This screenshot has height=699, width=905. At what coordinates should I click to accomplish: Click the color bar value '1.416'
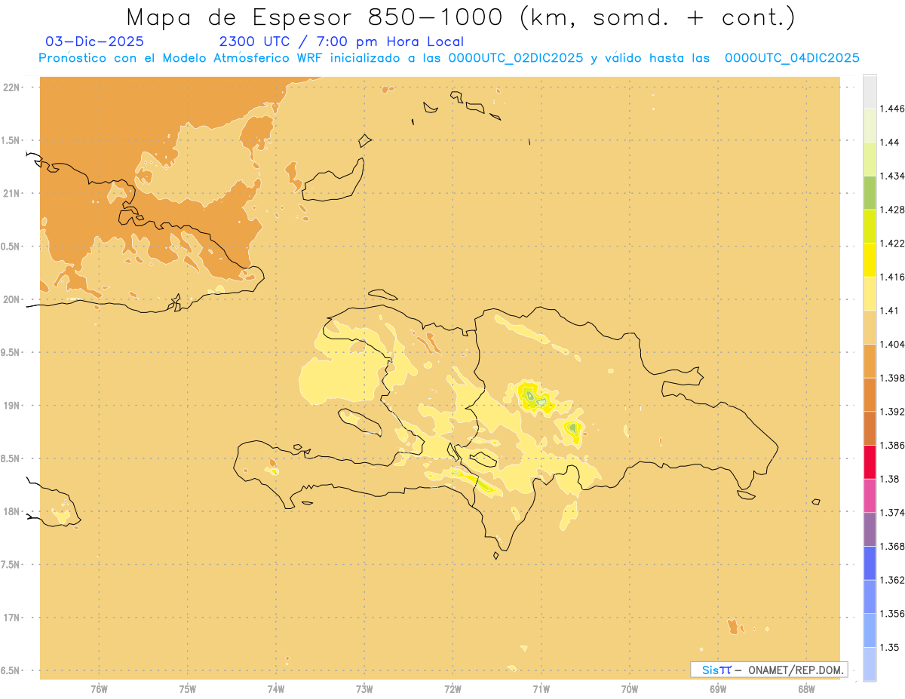(893, 277)
